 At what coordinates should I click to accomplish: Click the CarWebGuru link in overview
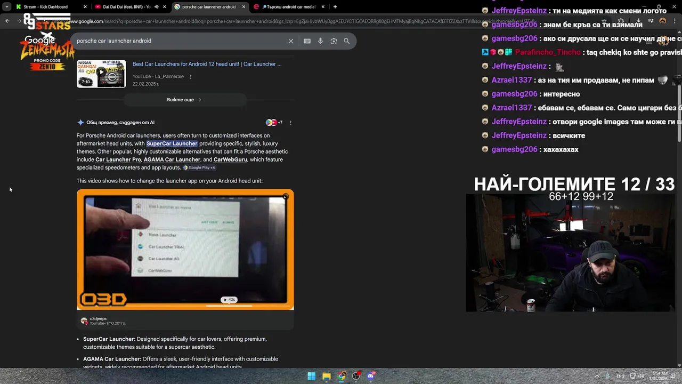click(x=230, y=159)
